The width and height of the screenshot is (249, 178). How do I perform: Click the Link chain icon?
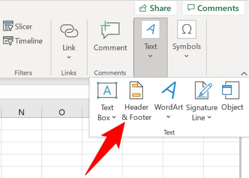tap(69, 31)
